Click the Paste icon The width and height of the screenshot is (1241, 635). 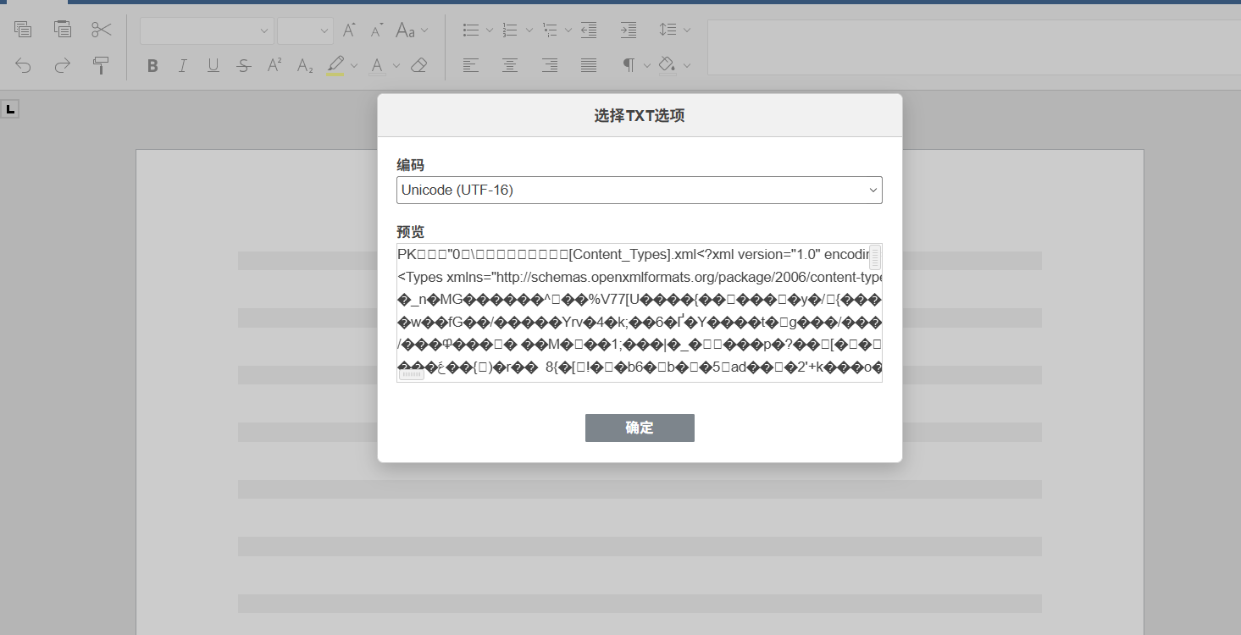(x=63, y=30)
